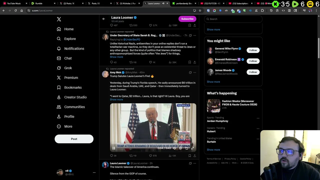This screenshot has height=180, width=320.
Task: Open Premium in sidebar
Action: point(67,78)
